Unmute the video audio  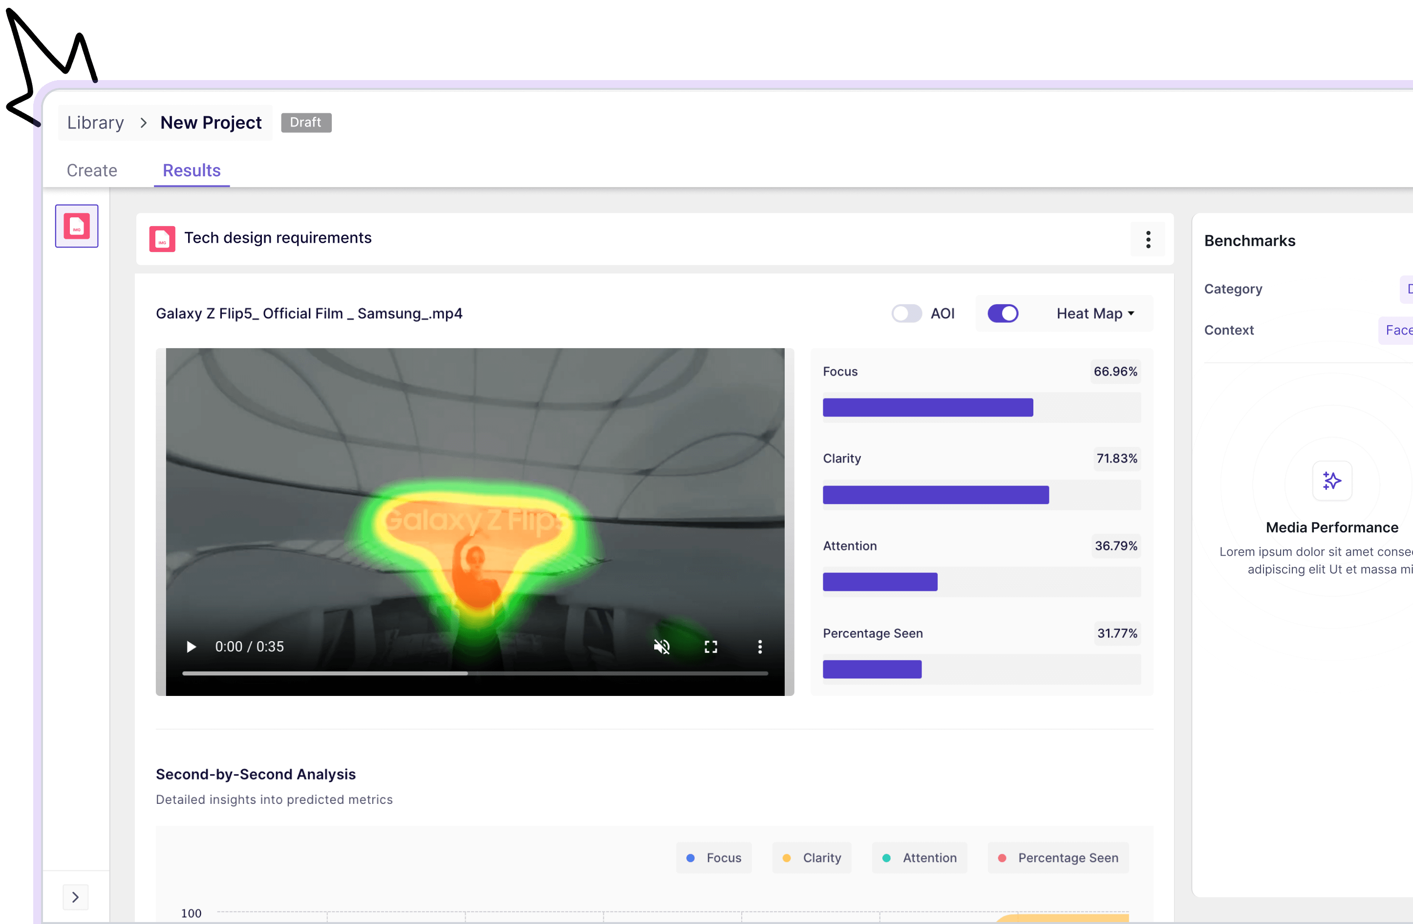coord(662,646)
